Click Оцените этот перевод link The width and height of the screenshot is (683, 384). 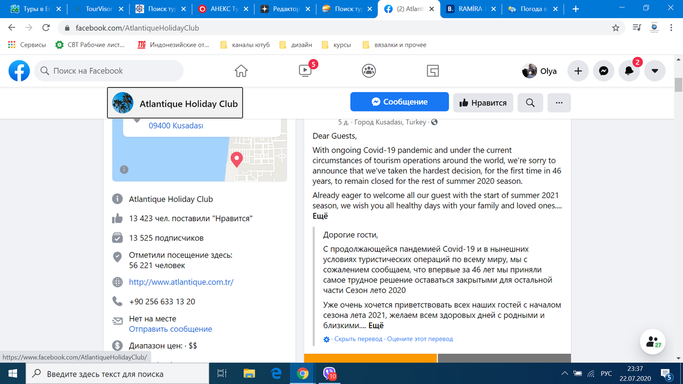click(420, 339)
